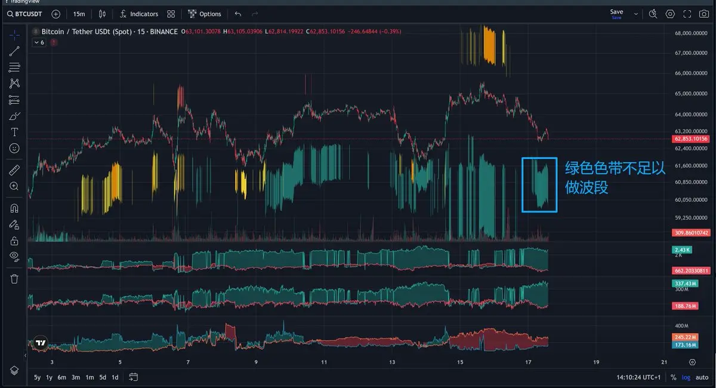This screenshot has width=716, height=388.
Task: Take a chart snapshot with camera icon
Action: click(x=705, y=13)
